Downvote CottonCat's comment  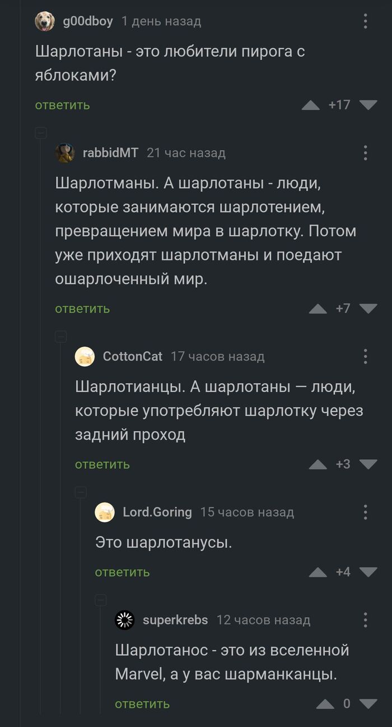368,464
